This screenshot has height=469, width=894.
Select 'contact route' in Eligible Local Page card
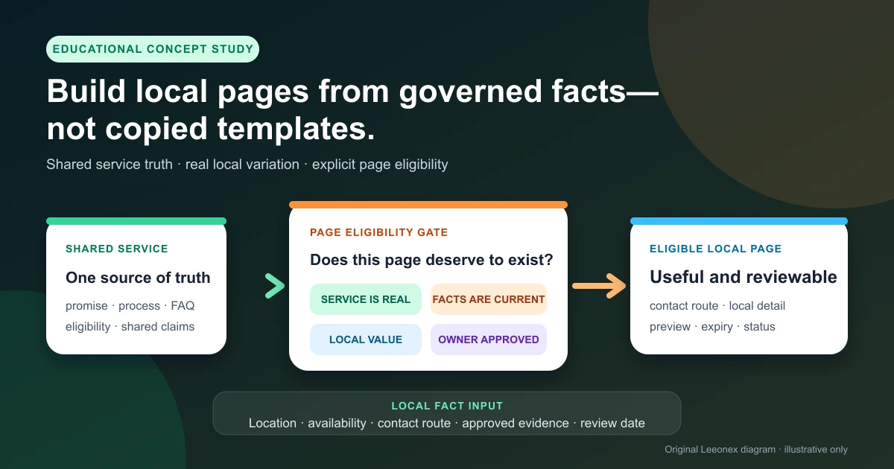pyautogui.click(x=684, y=306)
